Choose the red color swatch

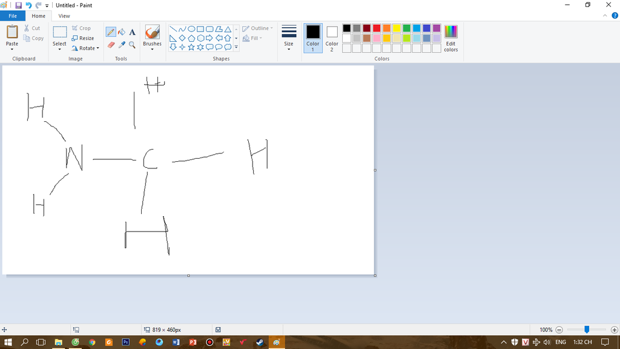click(x=377, y=28)
